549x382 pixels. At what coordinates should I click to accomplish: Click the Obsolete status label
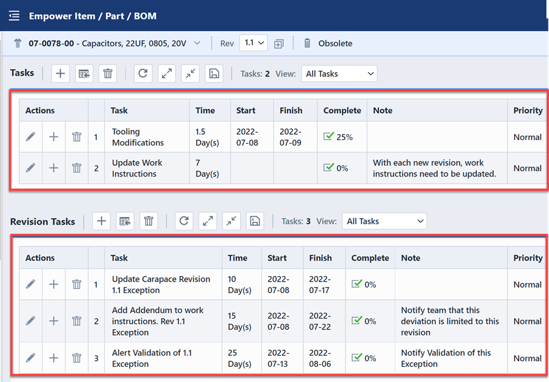(335, 43)
